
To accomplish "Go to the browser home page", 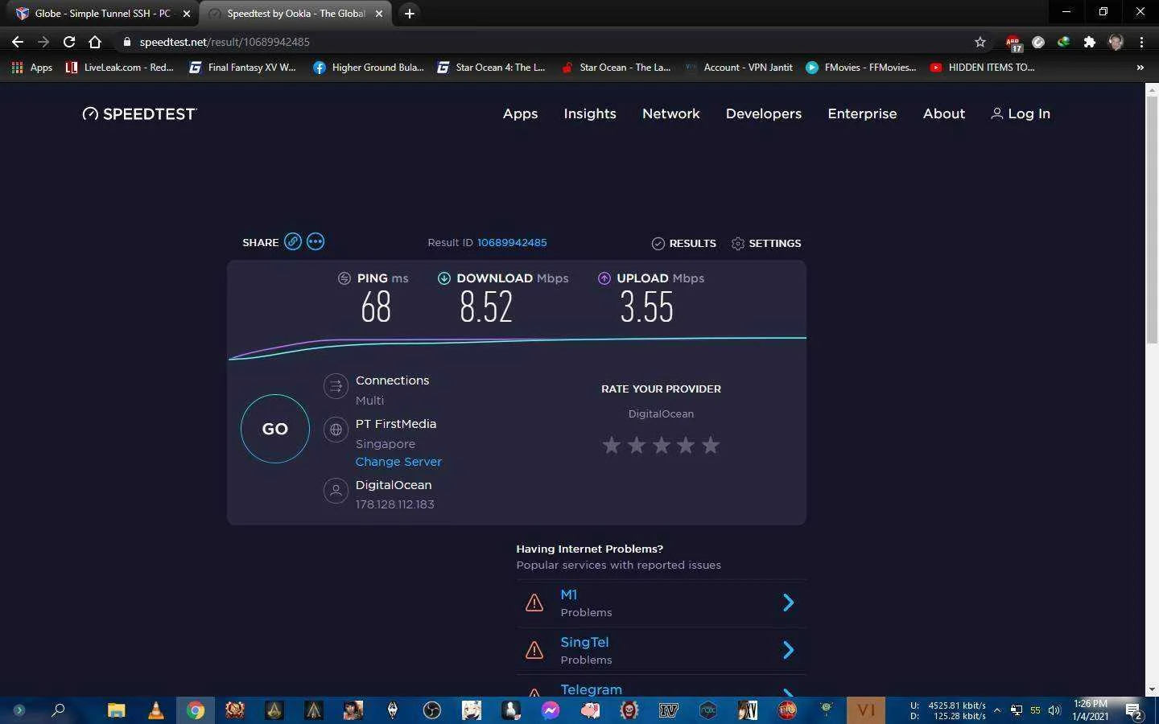I will pos(95,42).
